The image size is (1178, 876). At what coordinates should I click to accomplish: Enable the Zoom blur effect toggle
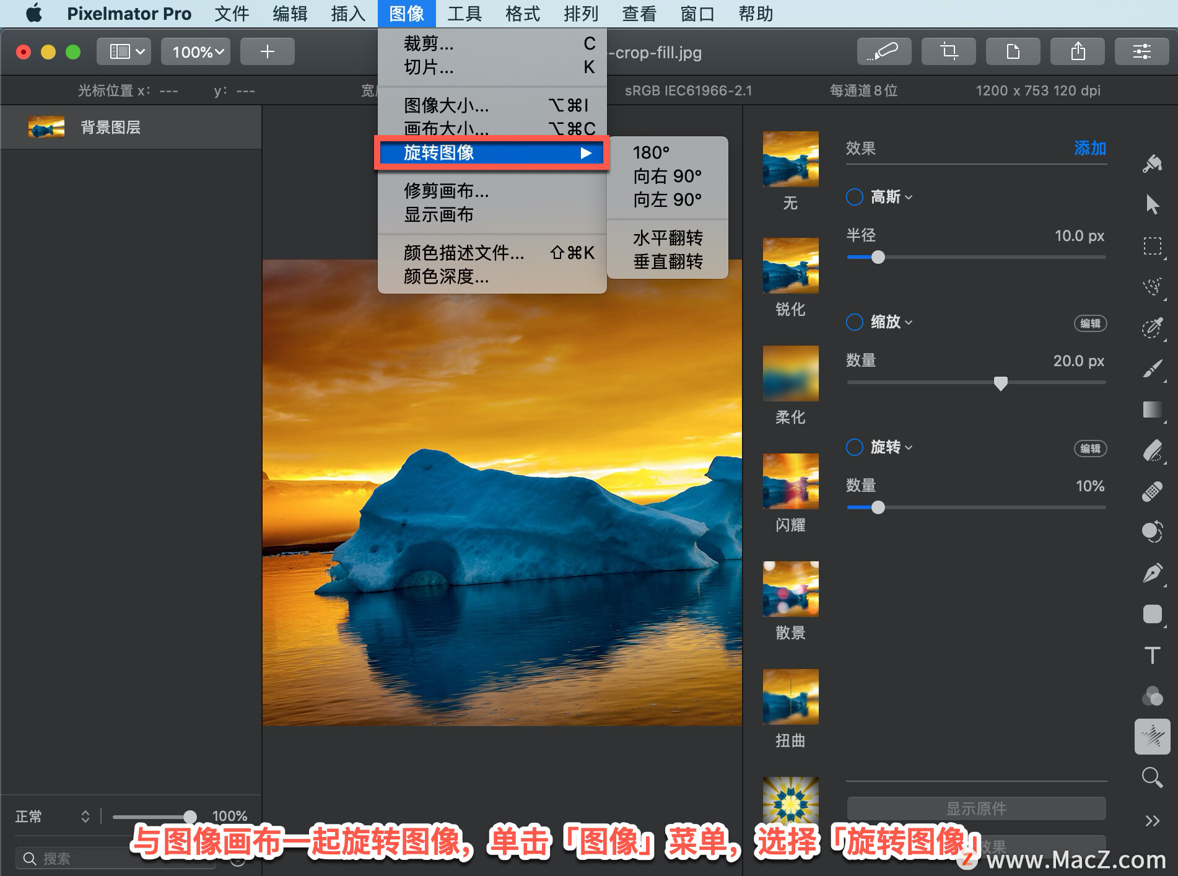click(x=855, y=322)
